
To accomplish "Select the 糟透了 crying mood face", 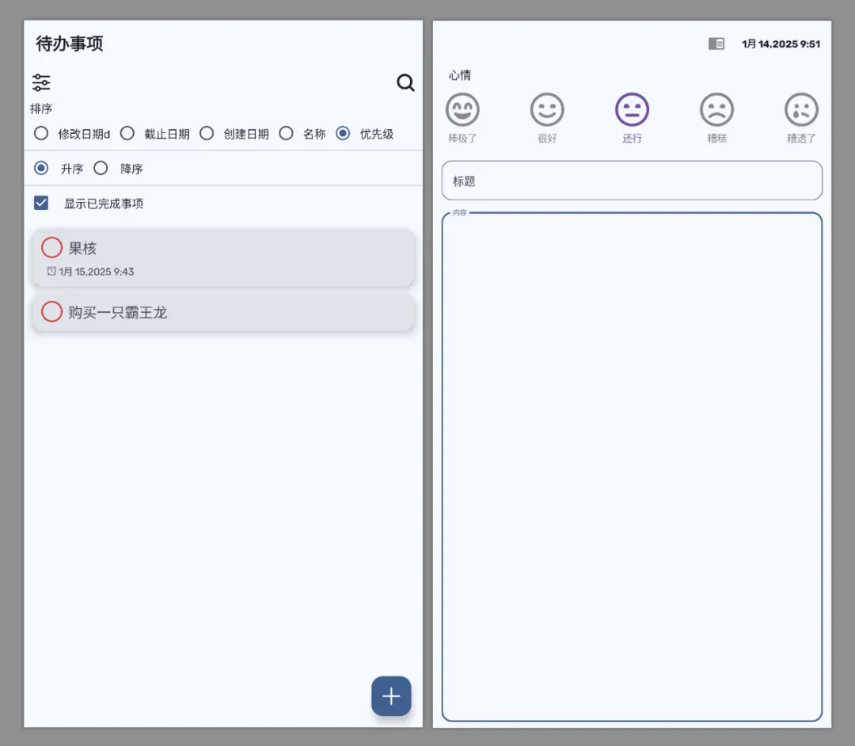I will coord(801,109).
